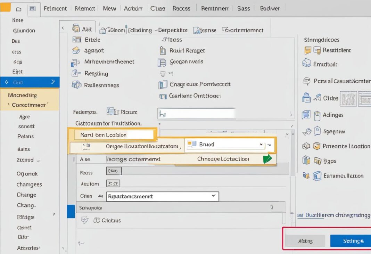The width and height of the screenshot is (371, 254).
Task: Click the icon next to Eitele
Action: [76, 40]
